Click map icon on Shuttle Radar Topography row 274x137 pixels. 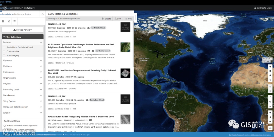[90, 120]
